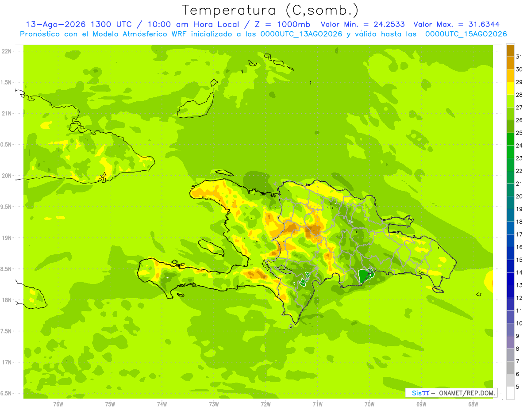Click the "Valor Max. = 31.6344" readout
The height and width of the screenshot is (410, 531).
[457, 24]
